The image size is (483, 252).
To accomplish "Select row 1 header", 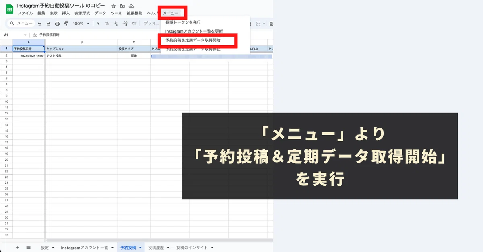I will pyautogui.click(x=6, y=49).
